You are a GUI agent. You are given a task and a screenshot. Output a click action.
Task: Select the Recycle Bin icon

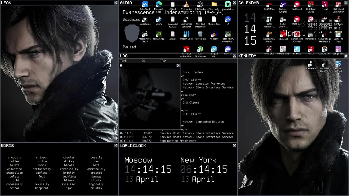click(x=200, y=36)
